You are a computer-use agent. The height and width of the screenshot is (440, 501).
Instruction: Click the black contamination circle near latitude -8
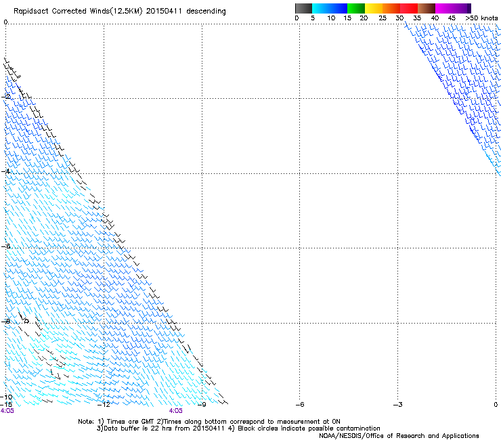pos(27,321)
